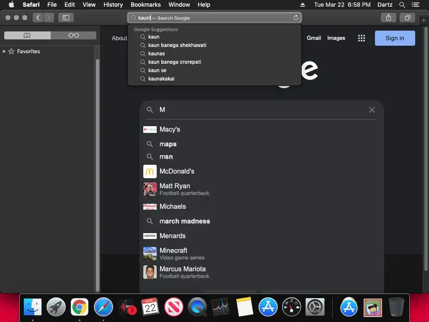Select 'kaun banega shekhawati' suggestion
The width and height of the screenshot is (429, 322).
(214, 45)
